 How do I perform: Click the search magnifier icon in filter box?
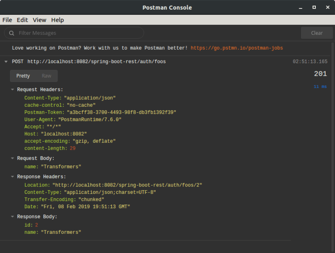click(11, 33)
